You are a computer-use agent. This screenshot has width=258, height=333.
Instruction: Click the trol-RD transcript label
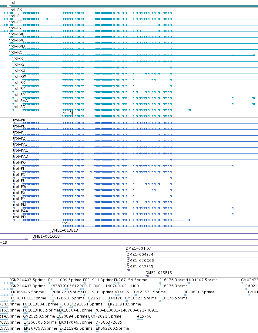19,107
